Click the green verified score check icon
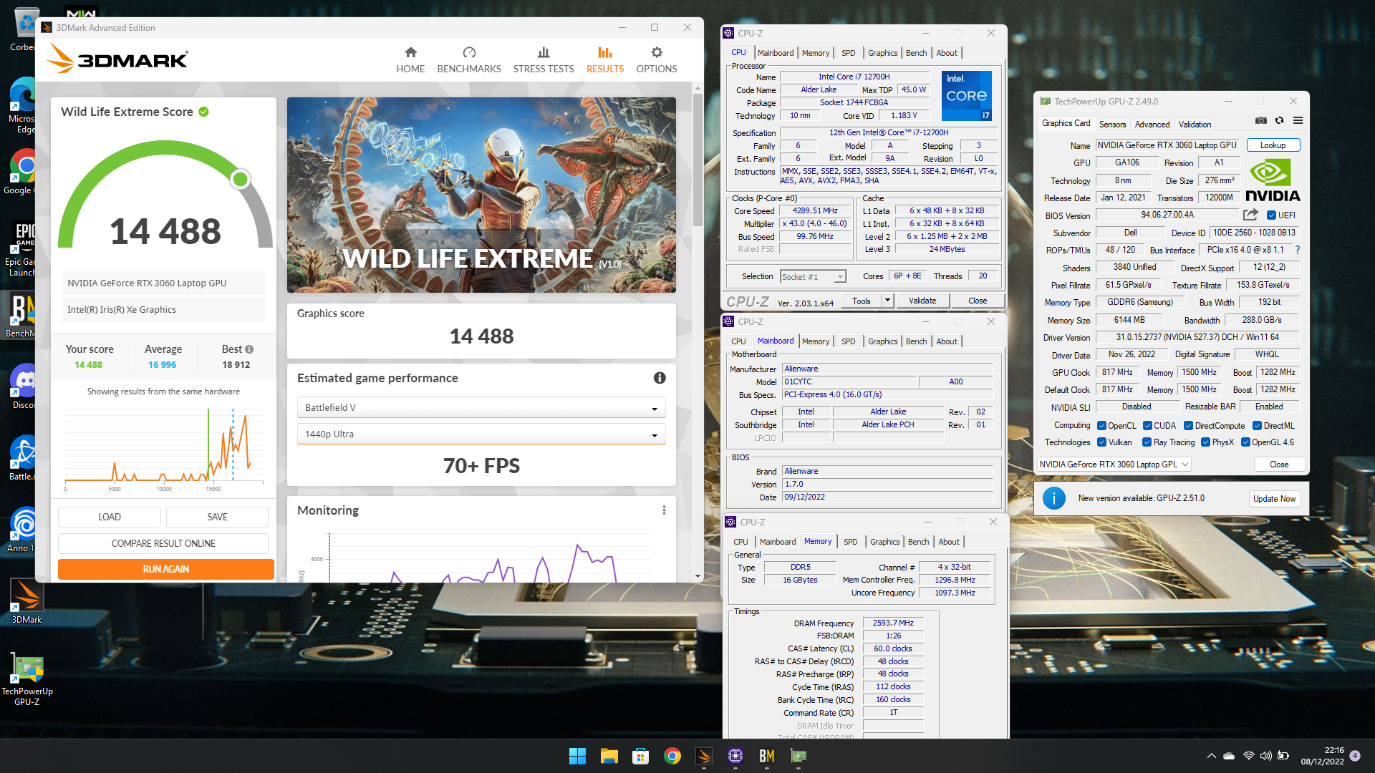 click(x=203, y=112)
